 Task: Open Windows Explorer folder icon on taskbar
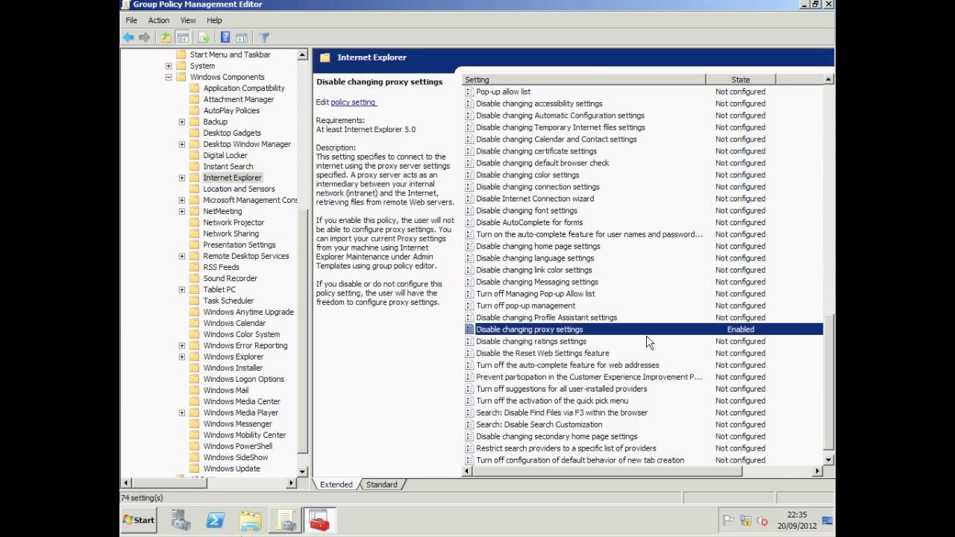tap(250, 520)
